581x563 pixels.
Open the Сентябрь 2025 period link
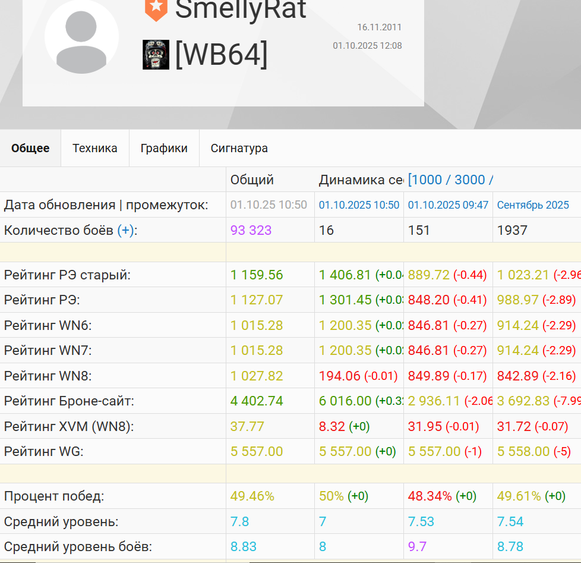(x=533, y=205)
